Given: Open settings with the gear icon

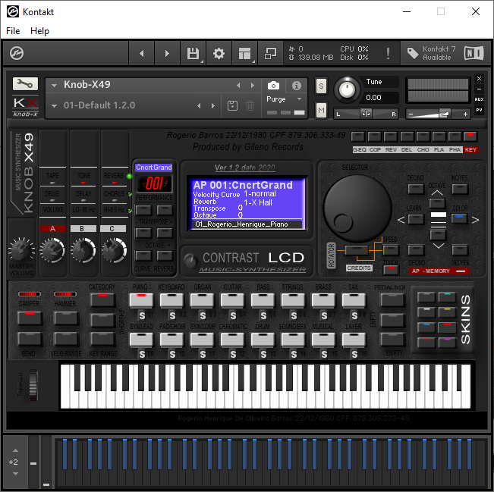Looking at the screenshot, I should (219, 54).
